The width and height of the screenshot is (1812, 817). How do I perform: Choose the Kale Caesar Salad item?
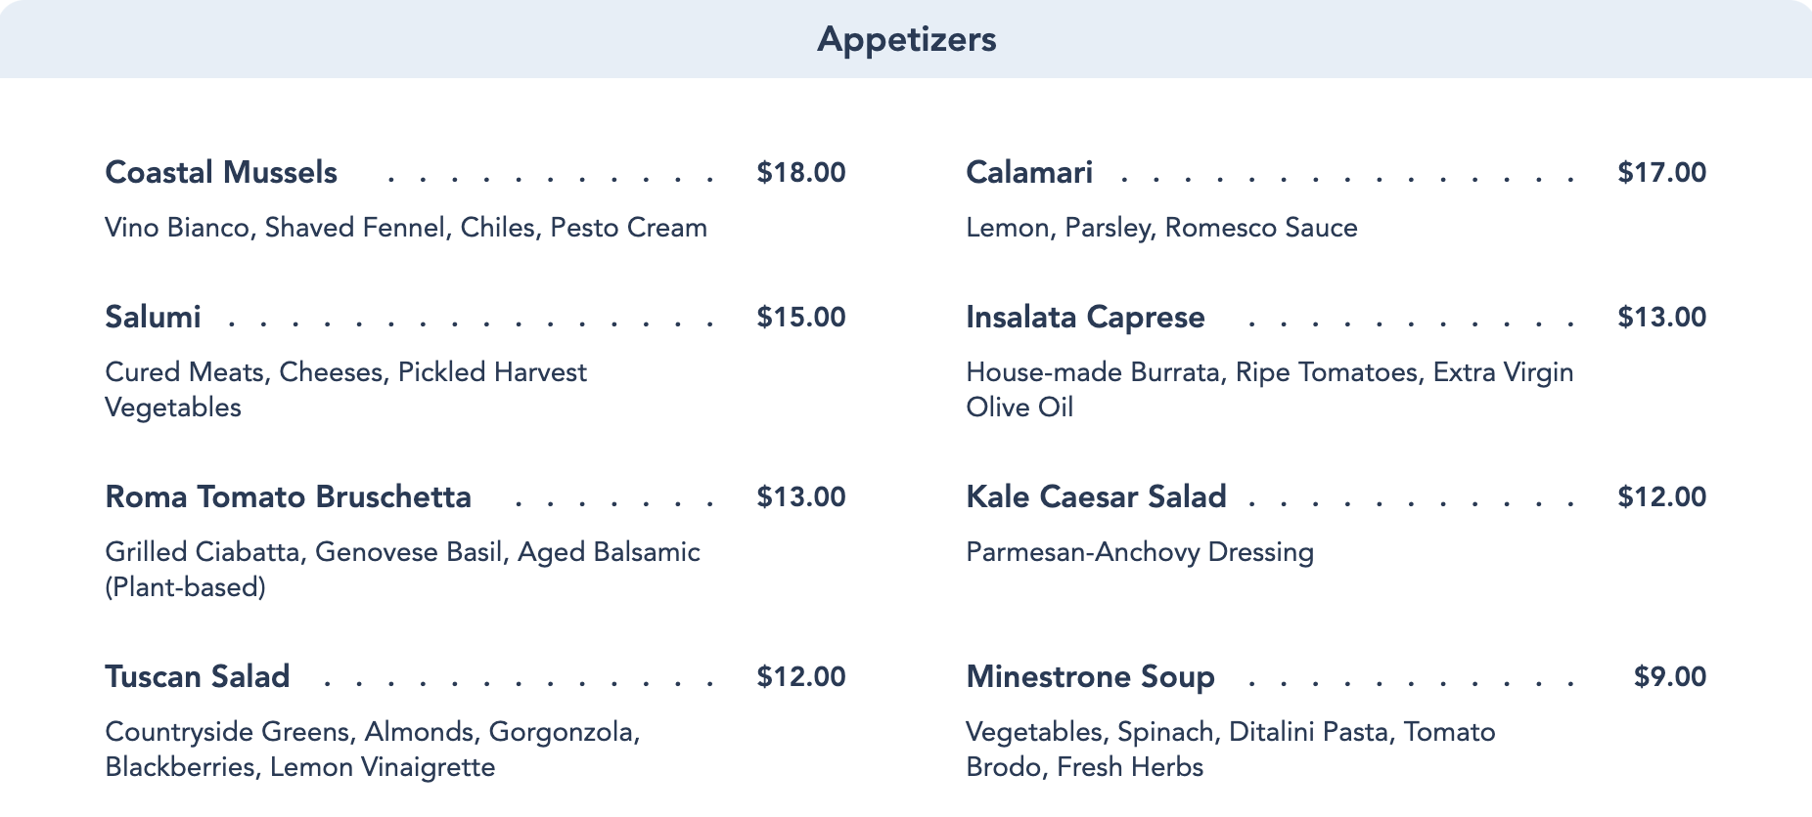[1095, 496]
